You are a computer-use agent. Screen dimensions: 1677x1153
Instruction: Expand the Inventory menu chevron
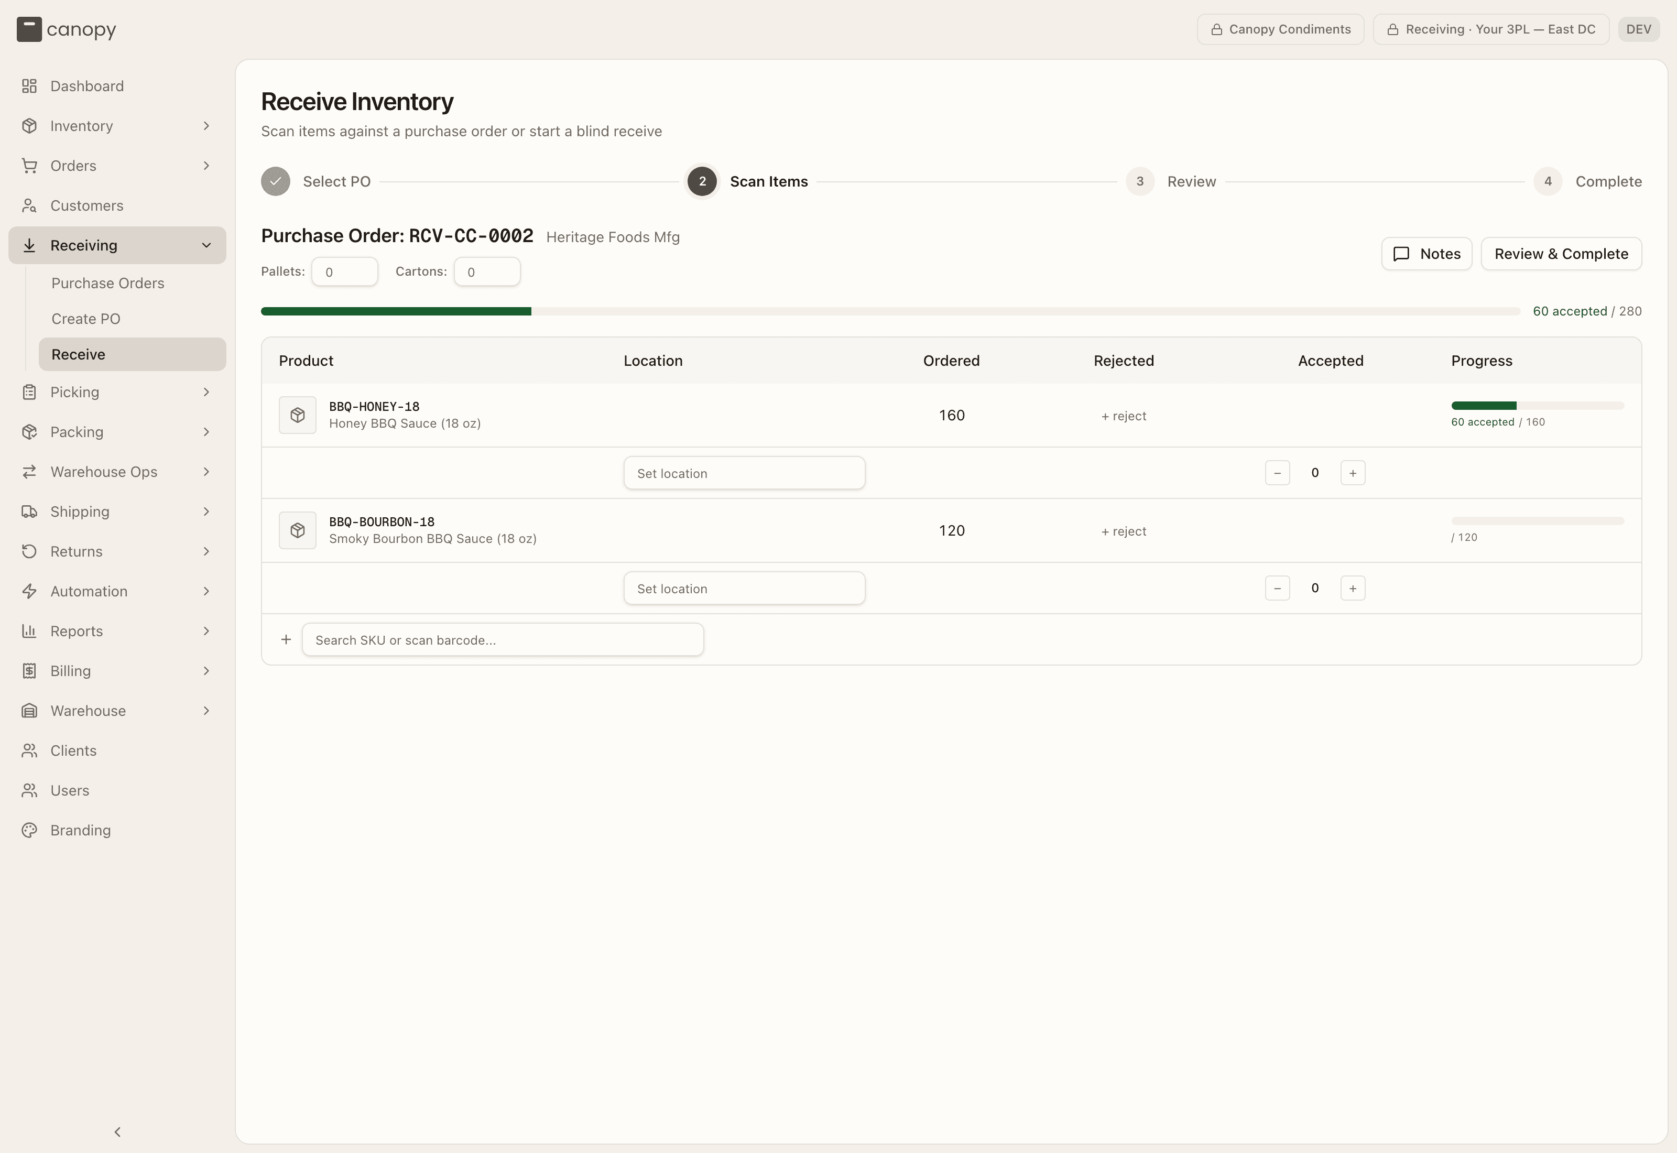pos(206,126)
